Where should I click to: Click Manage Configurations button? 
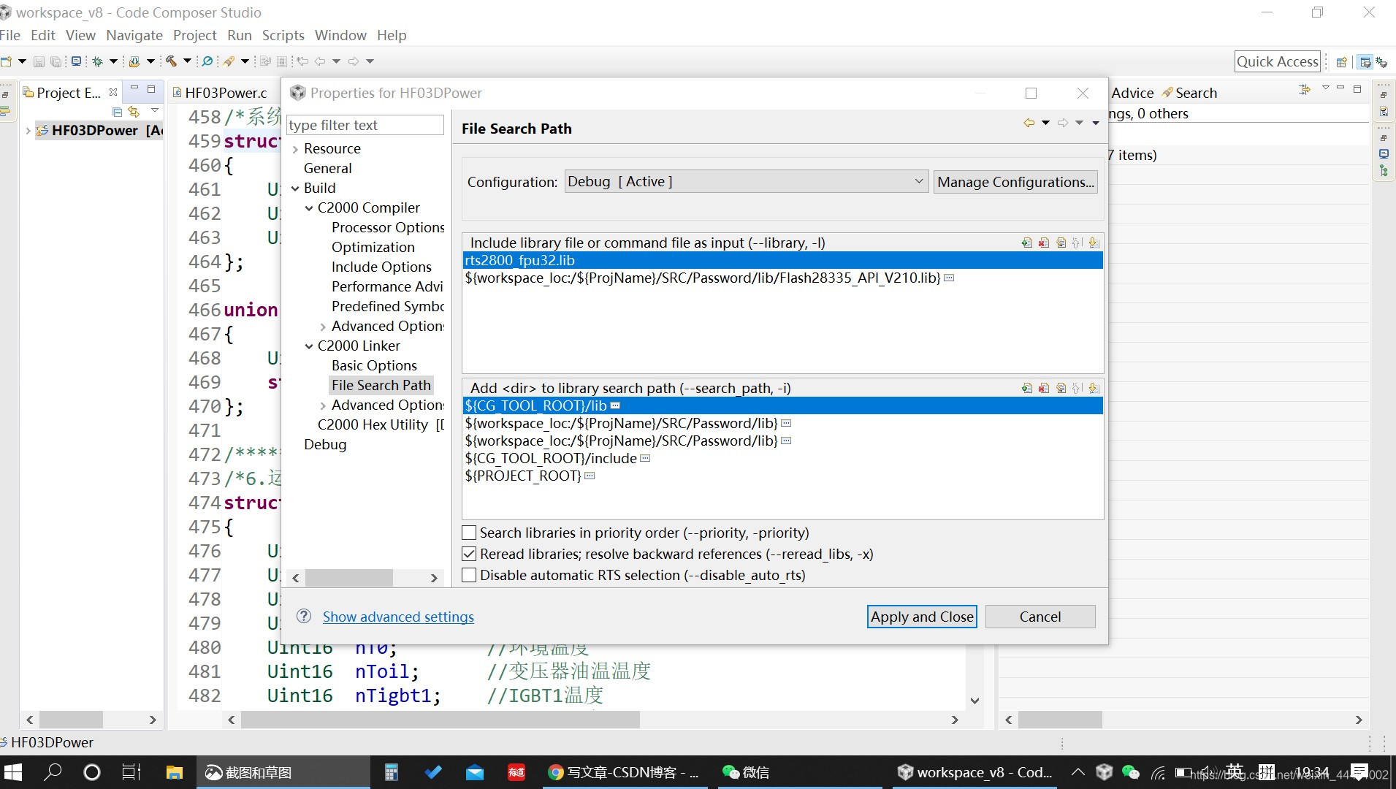[x=1015, y=181]
